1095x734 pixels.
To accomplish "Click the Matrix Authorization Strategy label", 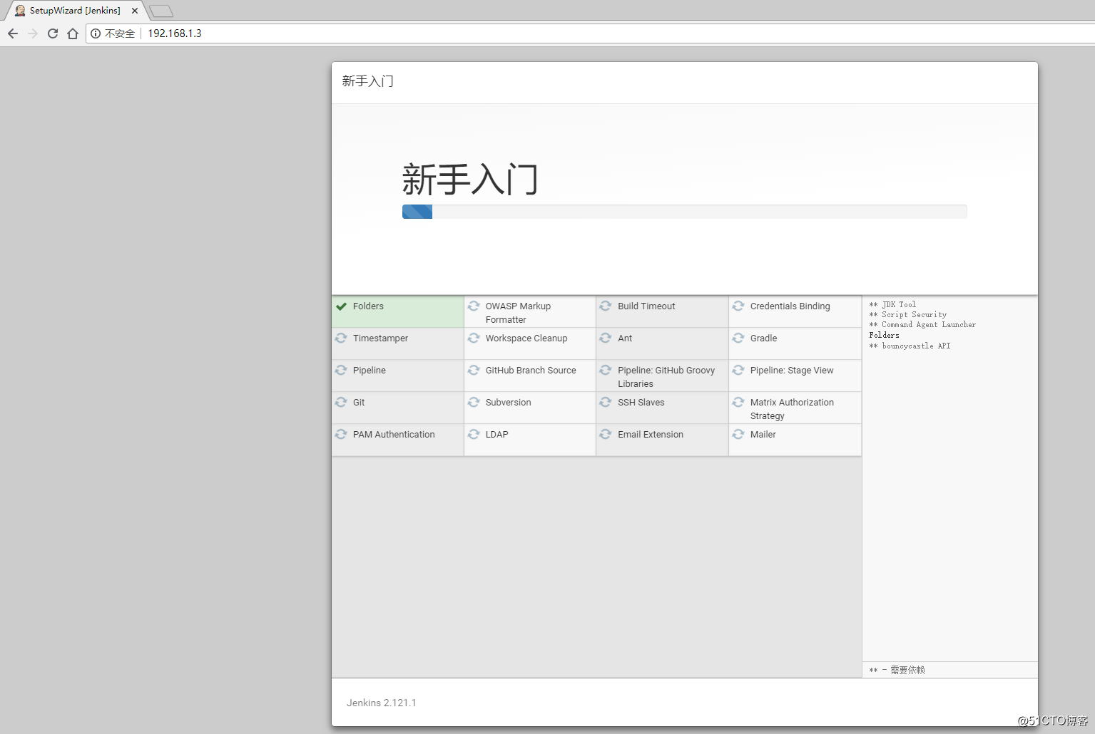I will pos(792,409).
